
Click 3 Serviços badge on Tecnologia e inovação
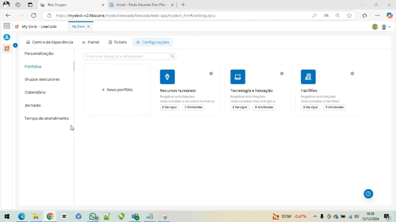240,107
